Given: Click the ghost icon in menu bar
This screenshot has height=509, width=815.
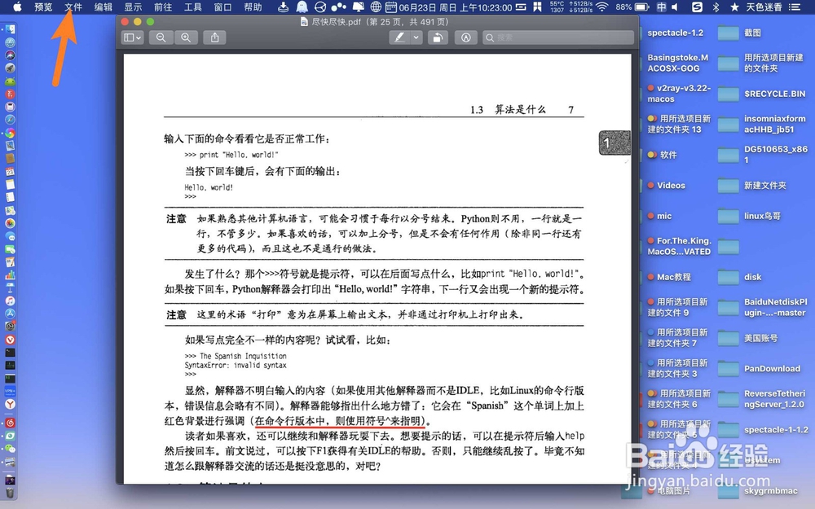Looking at the screenshot, I should [x=302, y=7].
